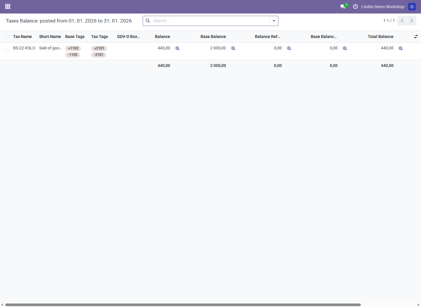Click the Tax Tags column header
Viewport: 421px width, 307px height.
(100, 37)
